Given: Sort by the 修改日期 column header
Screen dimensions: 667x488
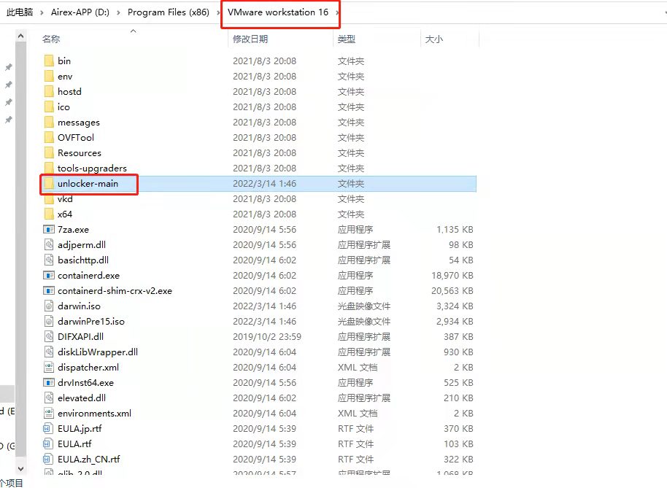Looking at the screenshot, I should (250, 39).
